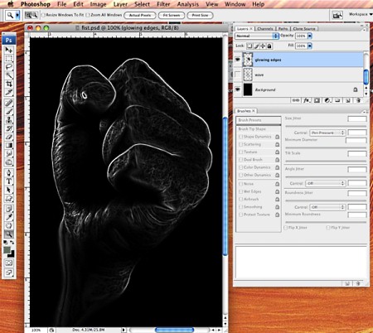Select the Move tool
Viewport: 373px width, 333px height.
[x=9, y=50]
